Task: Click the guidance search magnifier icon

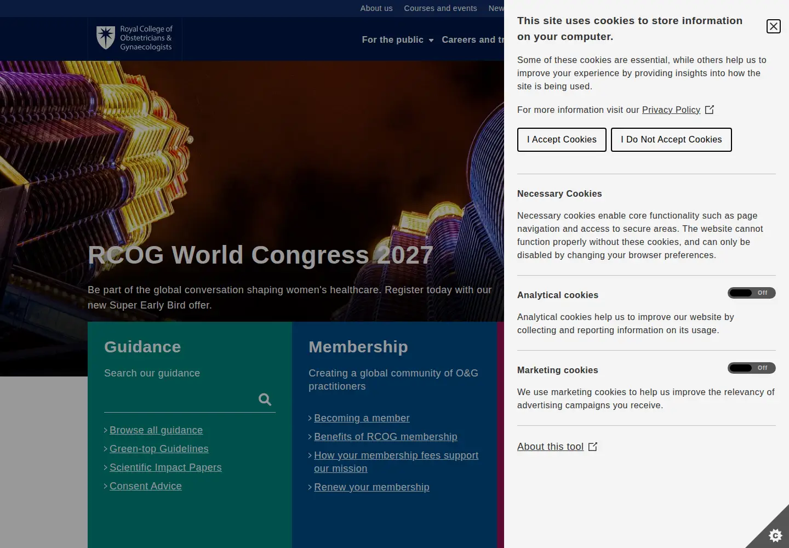Action: (265, 399)
